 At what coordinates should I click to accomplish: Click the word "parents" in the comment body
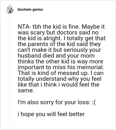(38, 44)
